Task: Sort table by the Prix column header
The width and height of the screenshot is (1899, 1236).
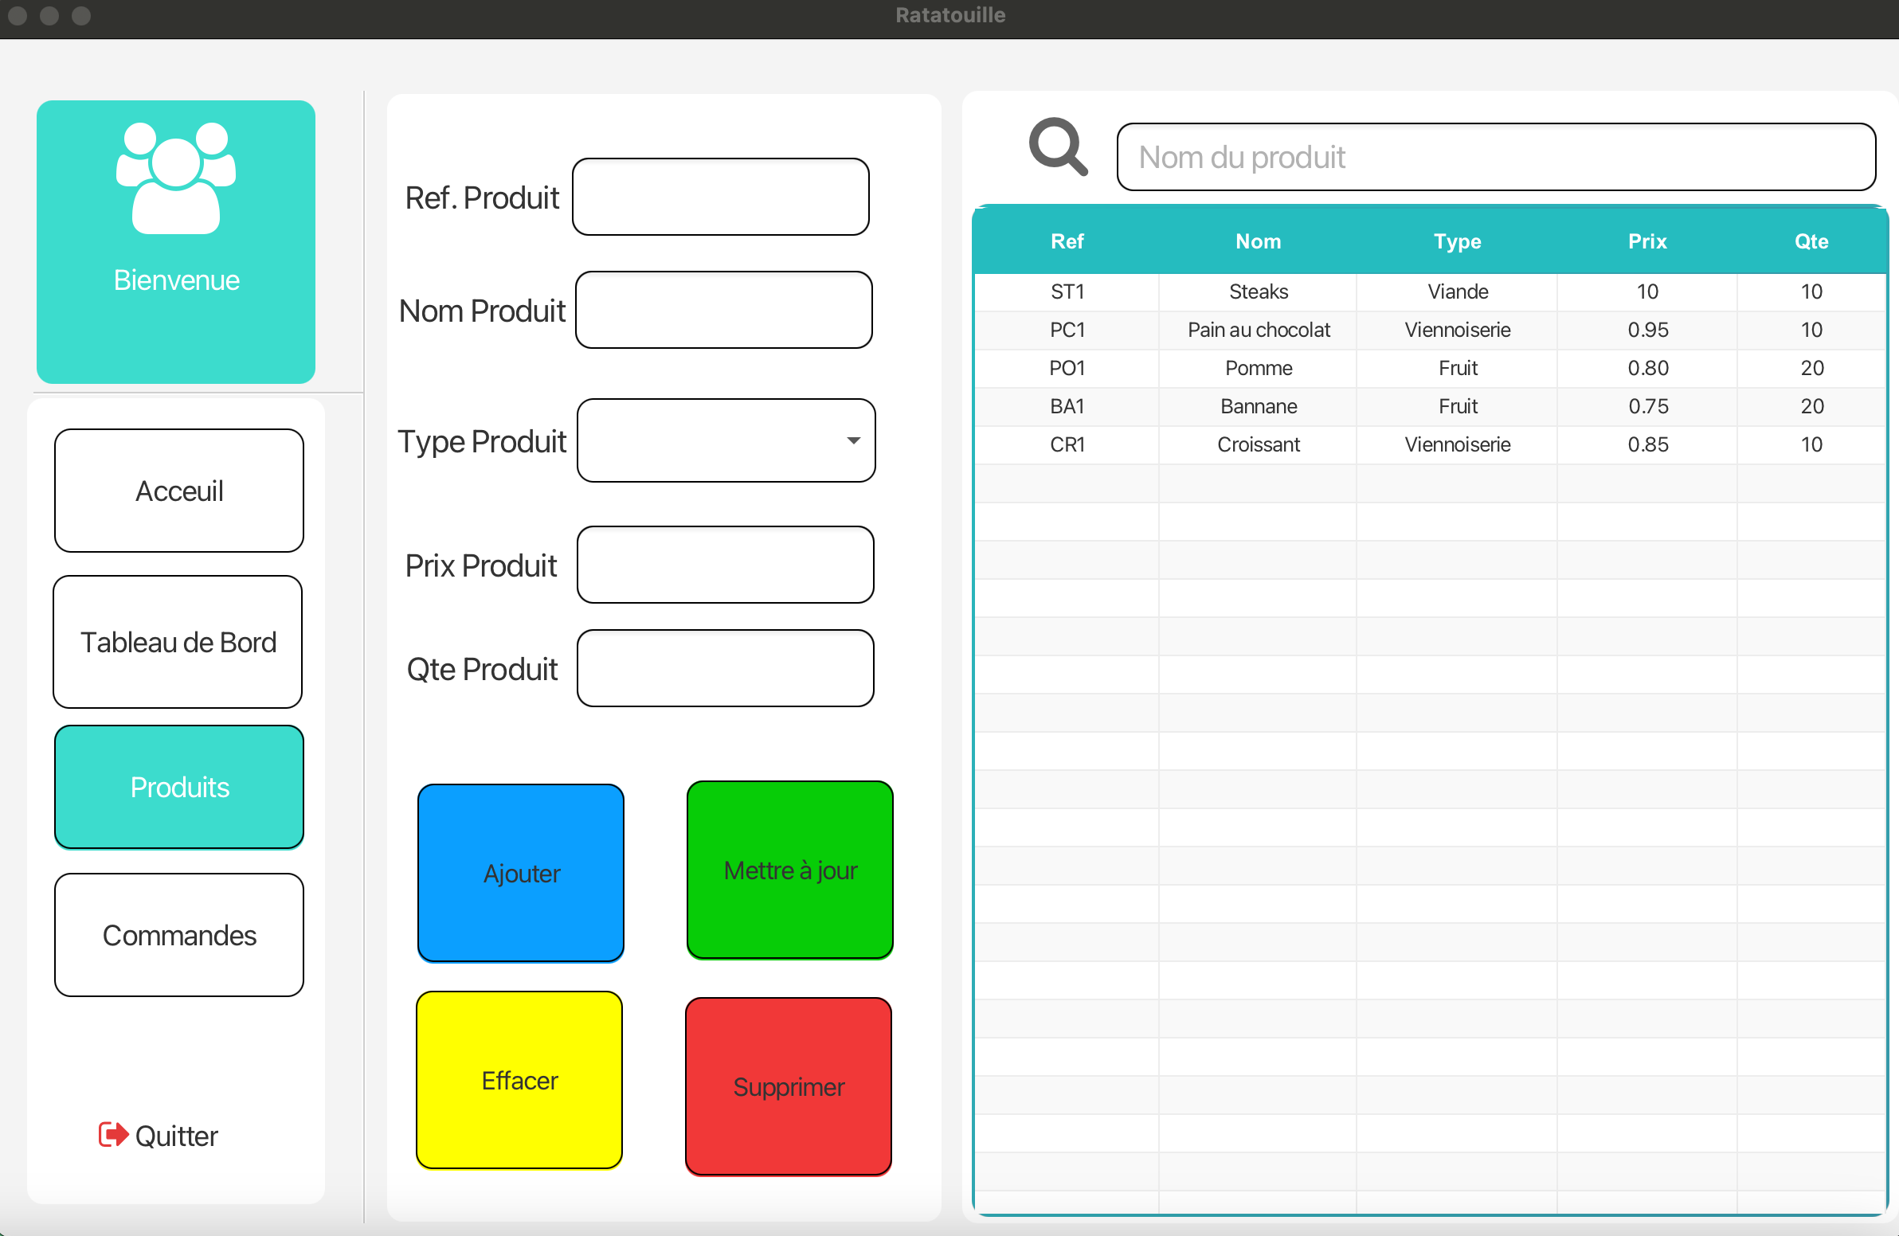Action: 1646,241
